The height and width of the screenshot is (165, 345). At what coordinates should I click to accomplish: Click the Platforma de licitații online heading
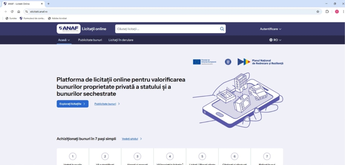(x=121, y=87)
